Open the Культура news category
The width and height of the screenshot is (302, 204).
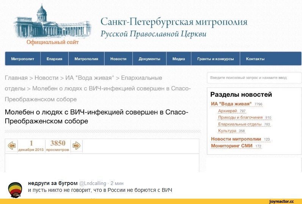pyautogui.click(x=227, y=131)
